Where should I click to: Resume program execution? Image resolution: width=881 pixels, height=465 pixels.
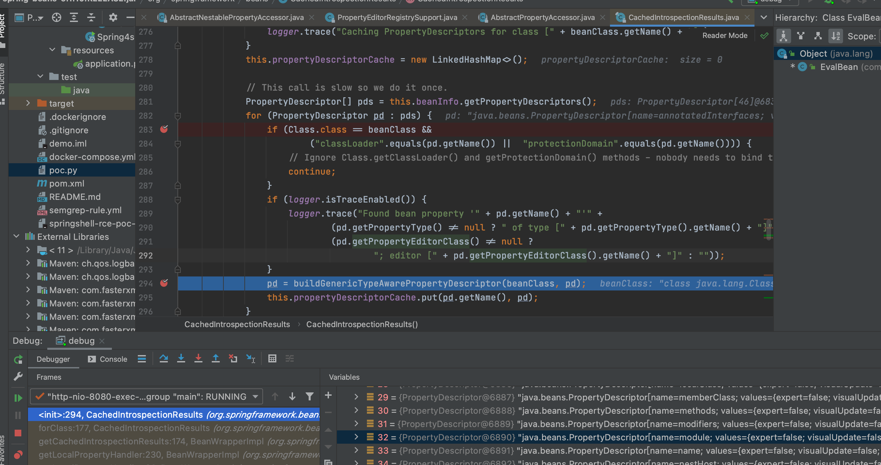point(18,398)
